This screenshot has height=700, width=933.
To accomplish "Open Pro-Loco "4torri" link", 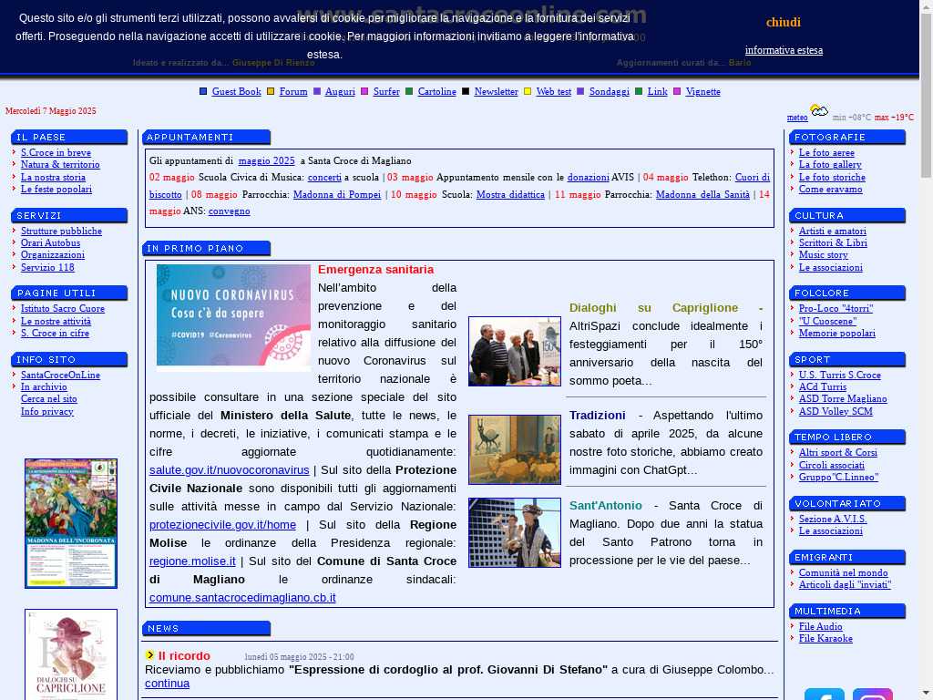I will coord(836,308).
